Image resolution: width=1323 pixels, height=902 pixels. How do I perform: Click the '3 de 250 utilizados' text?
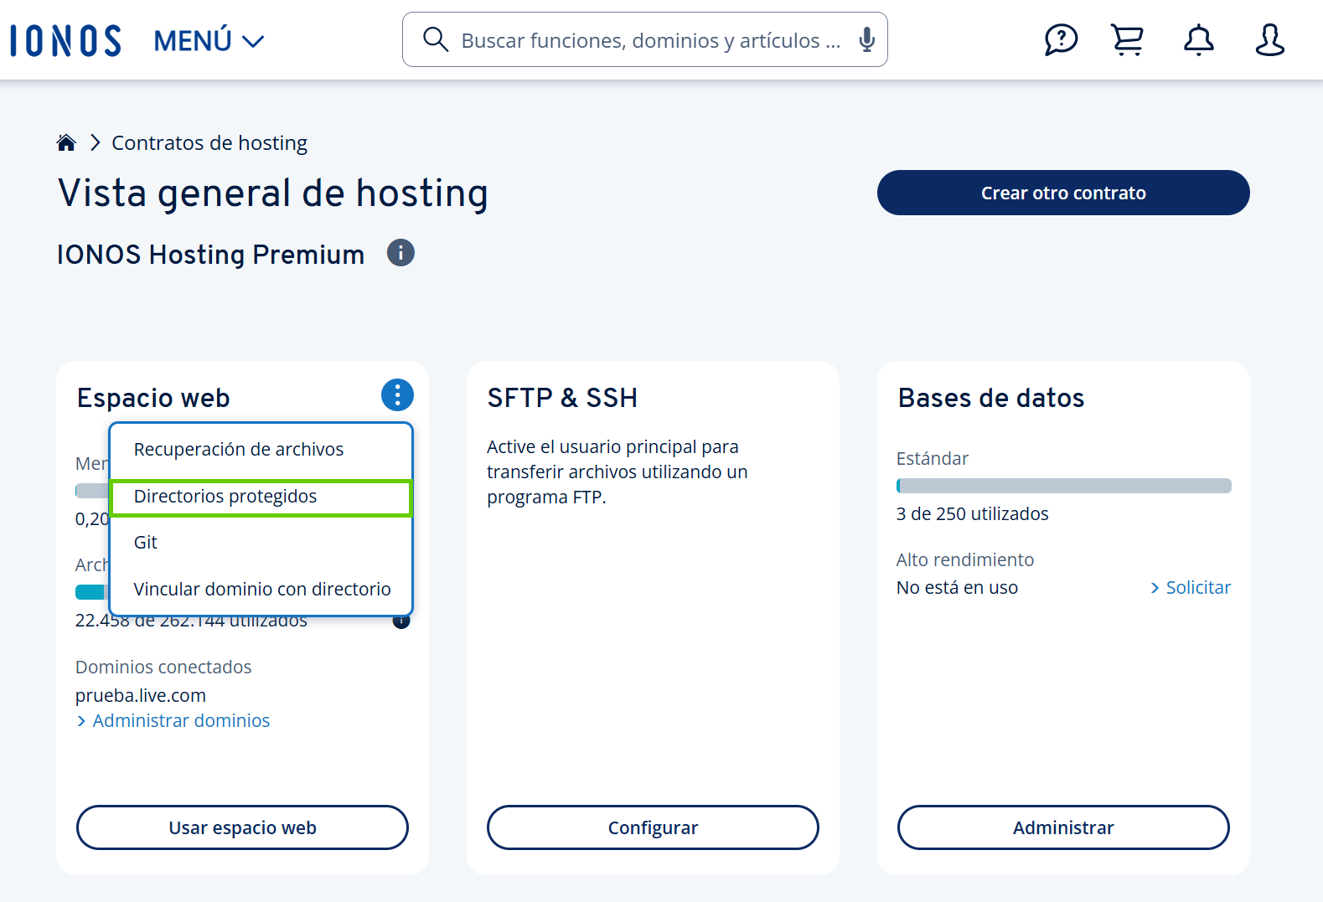point(972,514)
